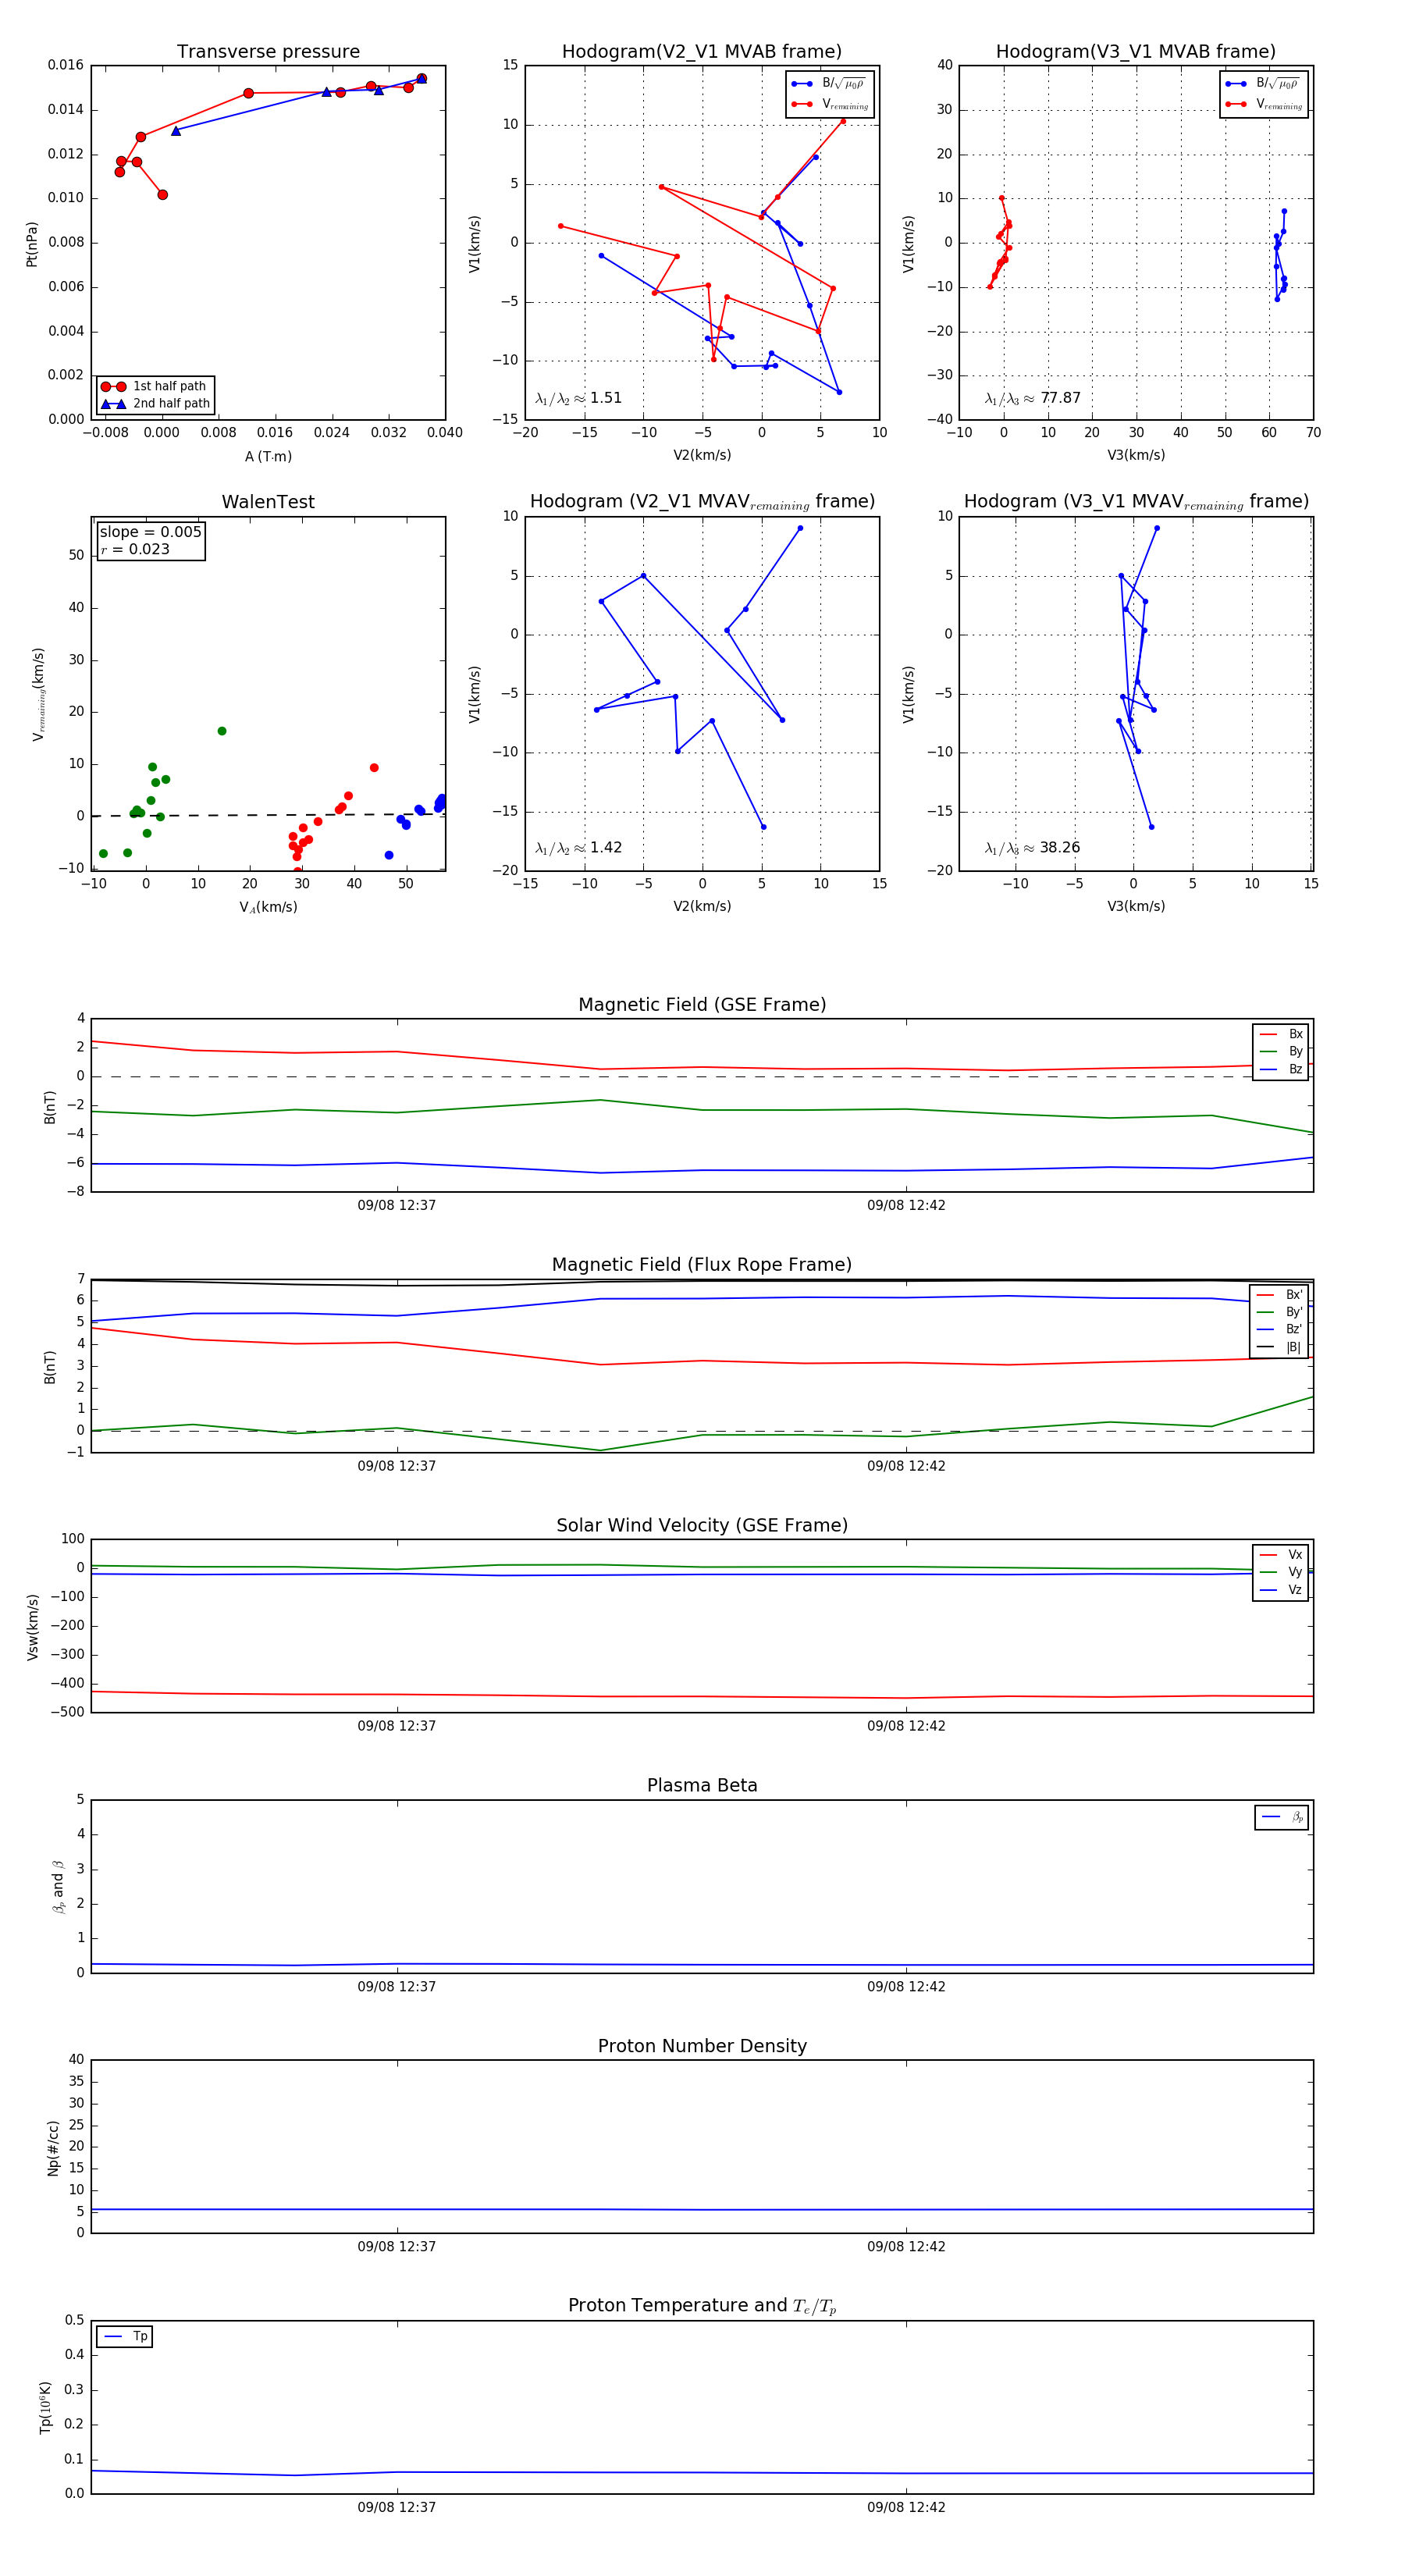Click the βp legend in Plasma Beta panel
Viewport: 1405px width, 2576px height.
click(x=1282, y=1817)
